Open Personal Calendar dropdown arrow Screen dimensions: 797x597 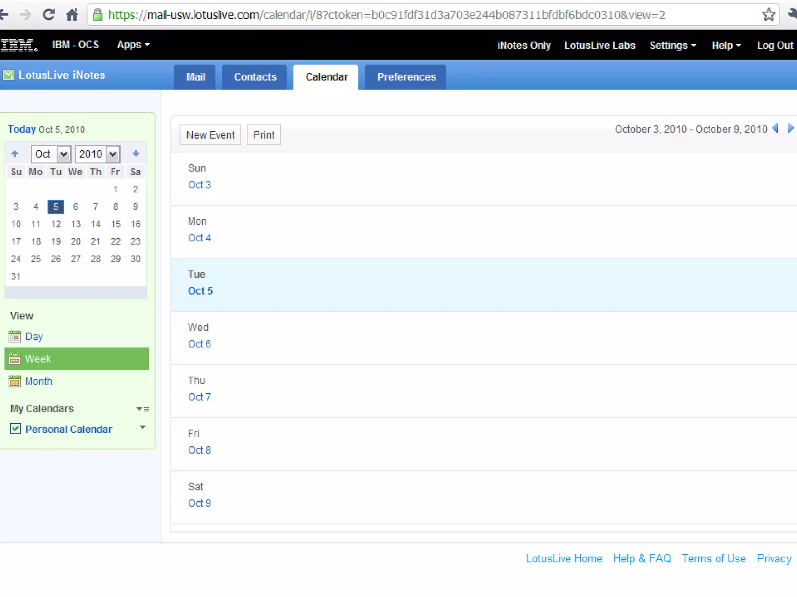142,427
